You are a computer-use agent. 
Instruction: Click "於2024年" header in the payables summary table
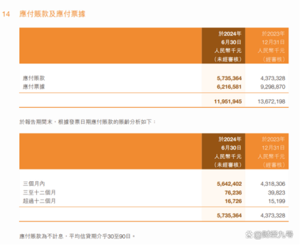click(230, 34)
